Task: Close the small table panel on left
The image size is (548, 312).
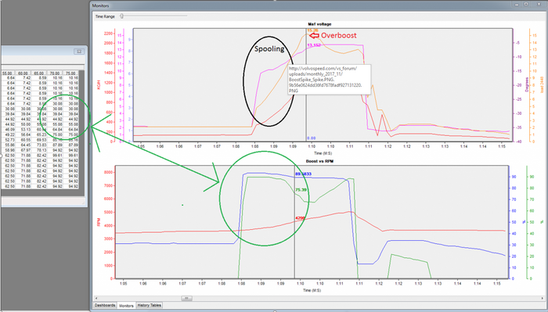Action: click(79, 52)
